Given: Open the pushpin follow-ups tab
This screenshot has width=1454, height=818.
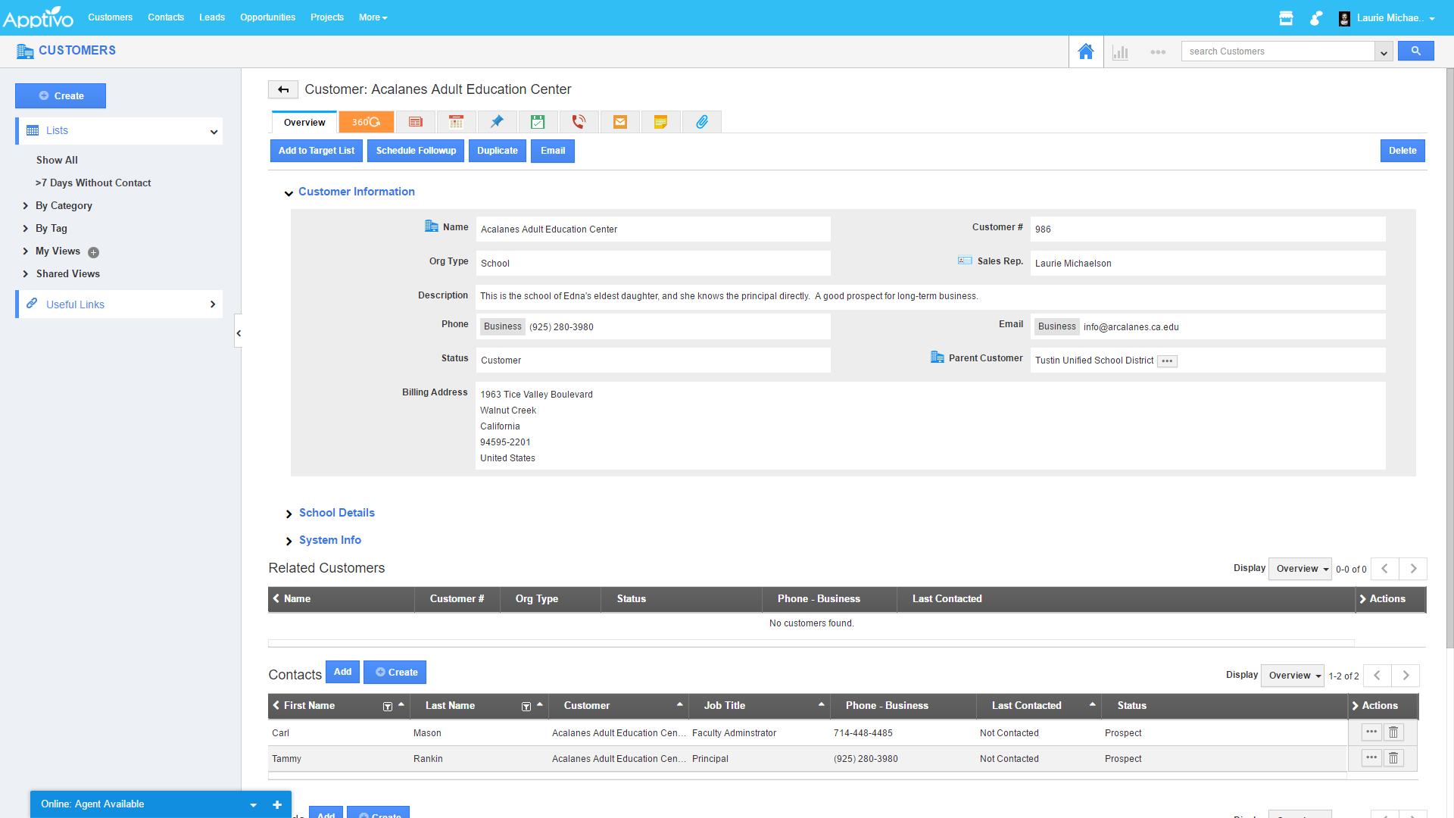Looking at the screenshot, I should point(497,122).
